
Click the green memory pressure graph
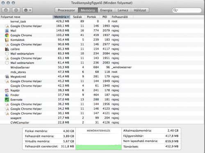98,147
